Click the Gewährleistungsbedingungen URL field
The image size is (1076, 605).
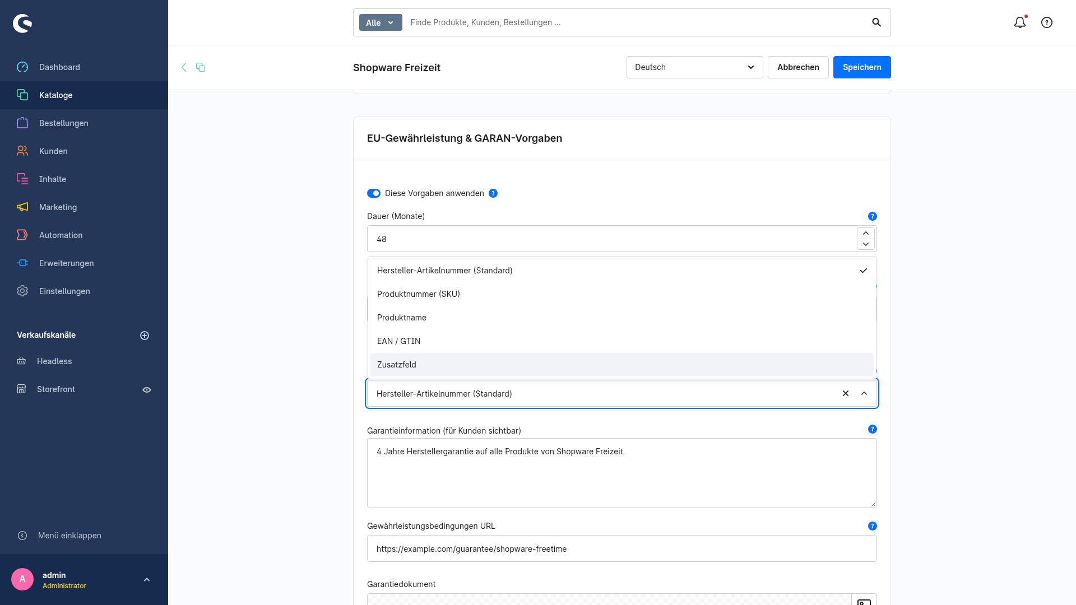pos(622,548)
